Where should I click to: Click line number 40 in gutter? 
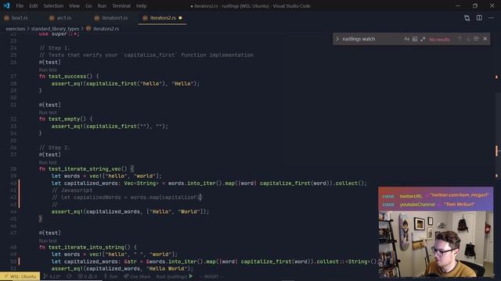[13, 183]
